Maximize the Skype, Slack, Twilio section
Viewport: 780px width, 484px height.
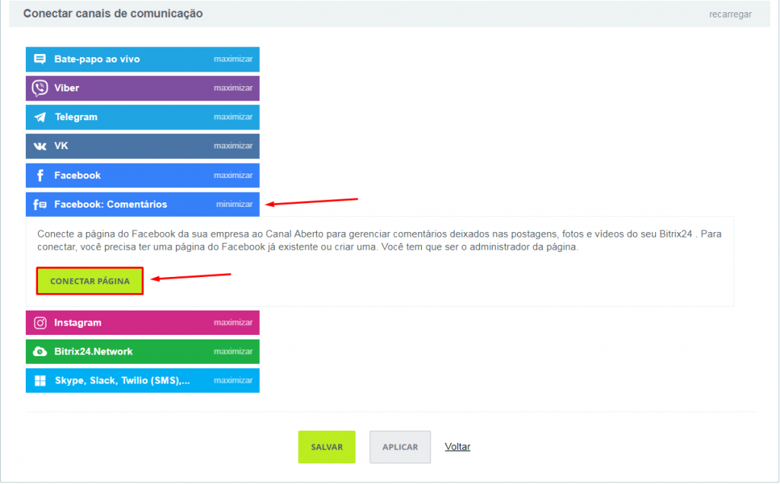(233, 381)
